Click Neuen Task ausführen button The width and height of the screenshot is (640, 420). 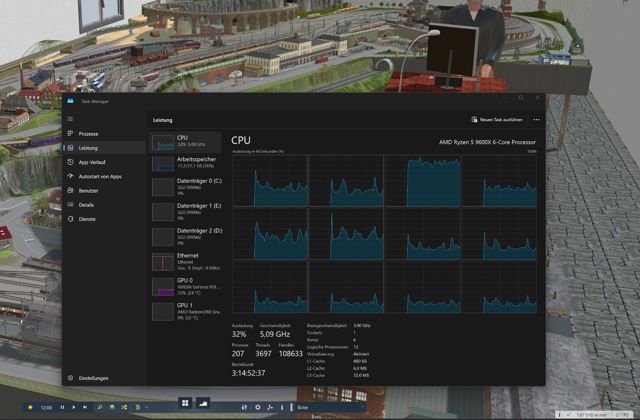pyautogui.click(x=497, y=119)
